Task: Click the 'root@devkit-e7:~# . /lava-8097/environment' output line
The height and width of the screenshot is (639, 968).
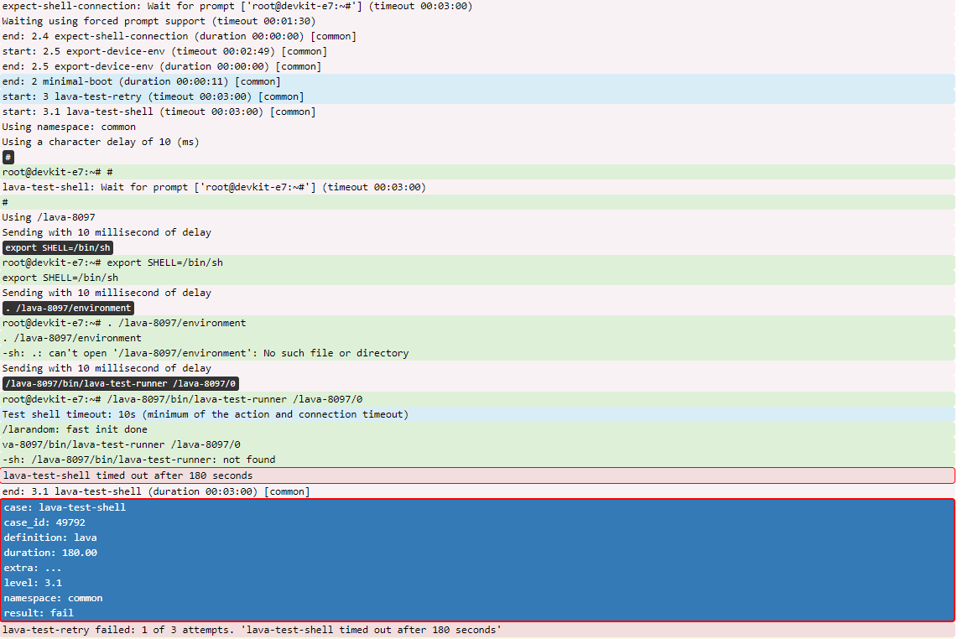Action: [x=478, y=323]
